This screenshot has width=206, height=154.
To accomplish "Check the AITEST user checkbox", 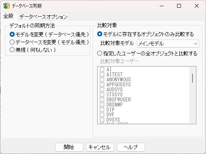I will point(102,74).
